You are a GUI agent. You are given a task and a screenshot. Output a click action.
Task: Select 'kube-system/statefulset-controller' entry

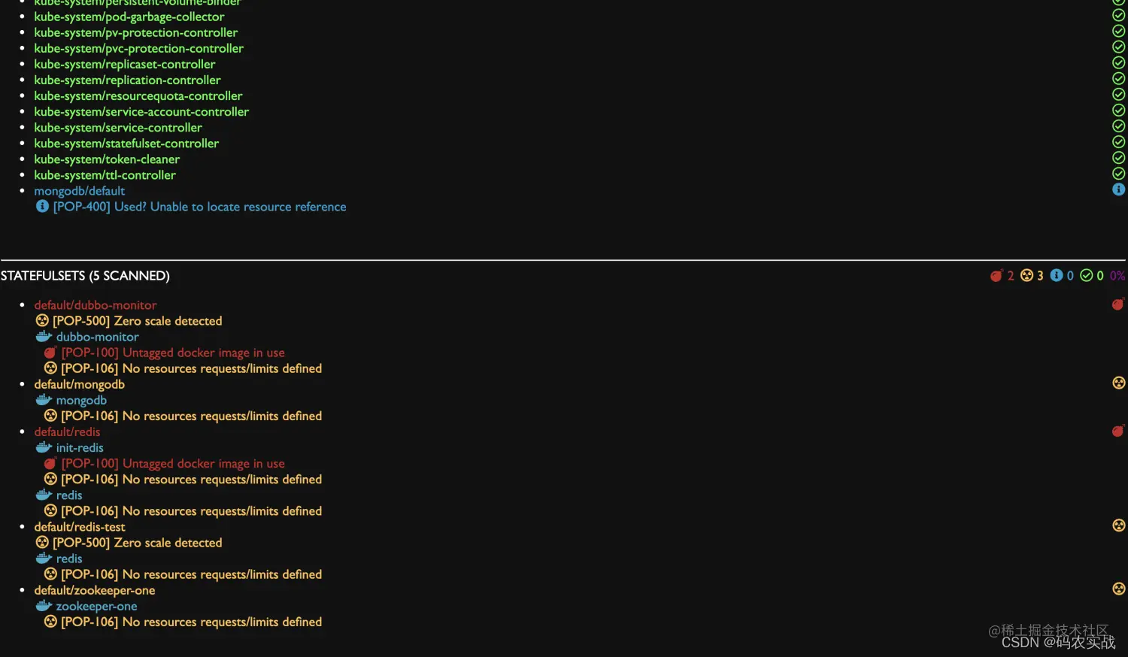(126, 143)
